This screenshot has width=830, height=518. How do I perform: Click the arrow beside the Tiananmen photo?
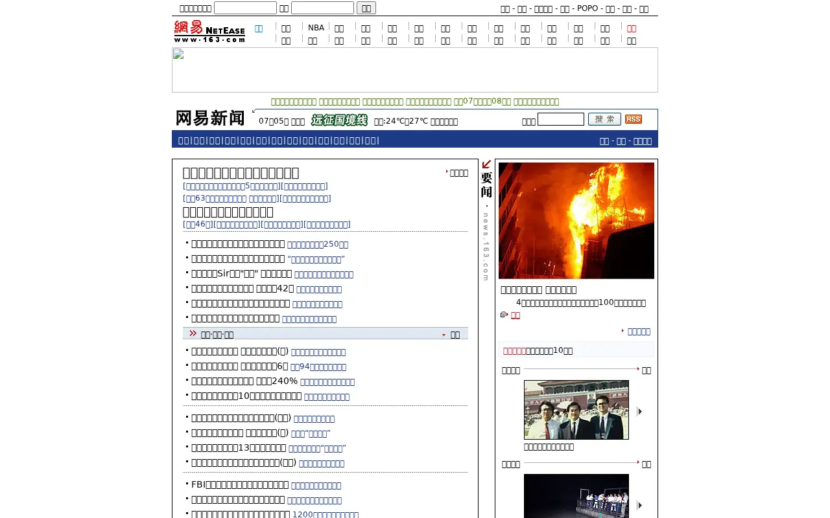(x=639, y=411)
